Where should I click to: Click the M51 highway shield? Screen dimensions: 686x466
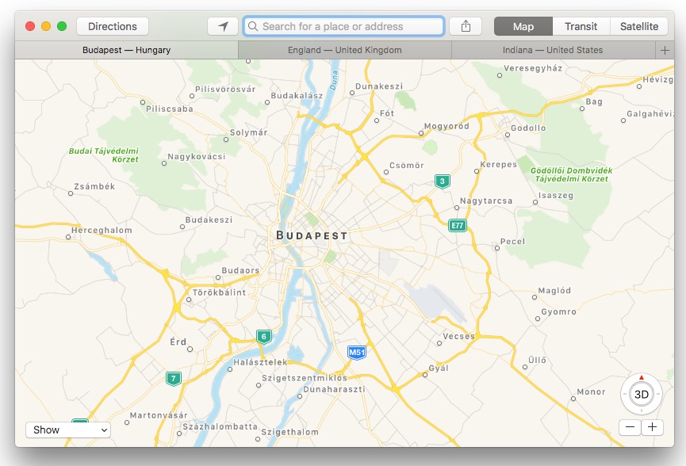click(x=357, y=352)
